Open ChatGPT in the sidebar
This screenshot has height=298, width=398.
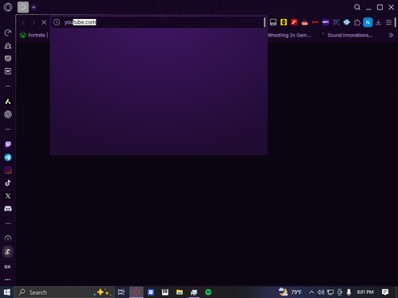pyautogui.click(x=8, y=114)
